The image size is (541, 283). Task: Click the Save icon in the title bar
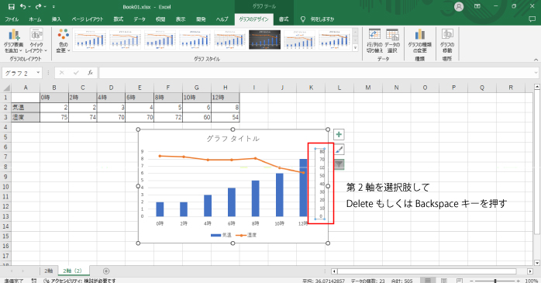[x=12, y=6]
